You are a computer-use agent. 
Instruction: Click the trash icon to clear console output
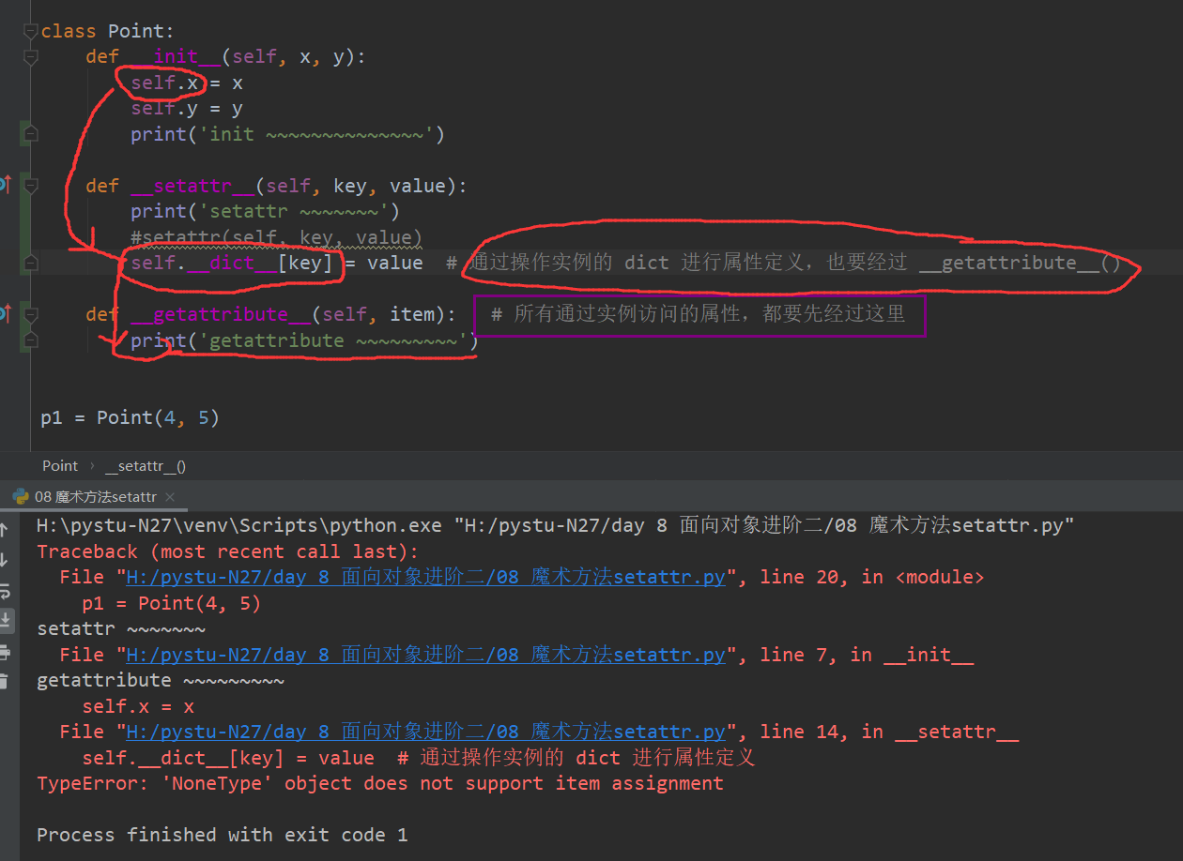5,682
